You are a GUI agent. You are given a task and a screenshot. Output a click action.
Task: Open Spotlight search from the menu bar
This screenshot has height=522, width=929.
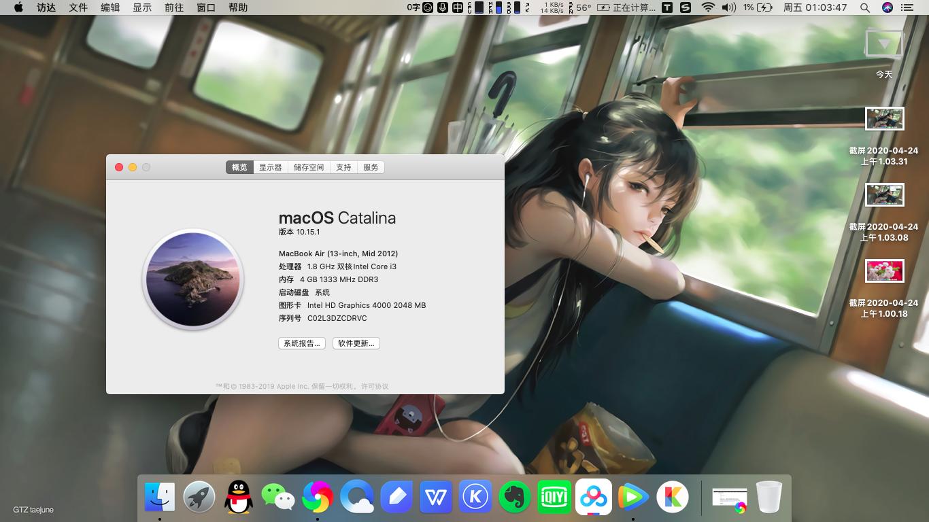click(865, 7)
